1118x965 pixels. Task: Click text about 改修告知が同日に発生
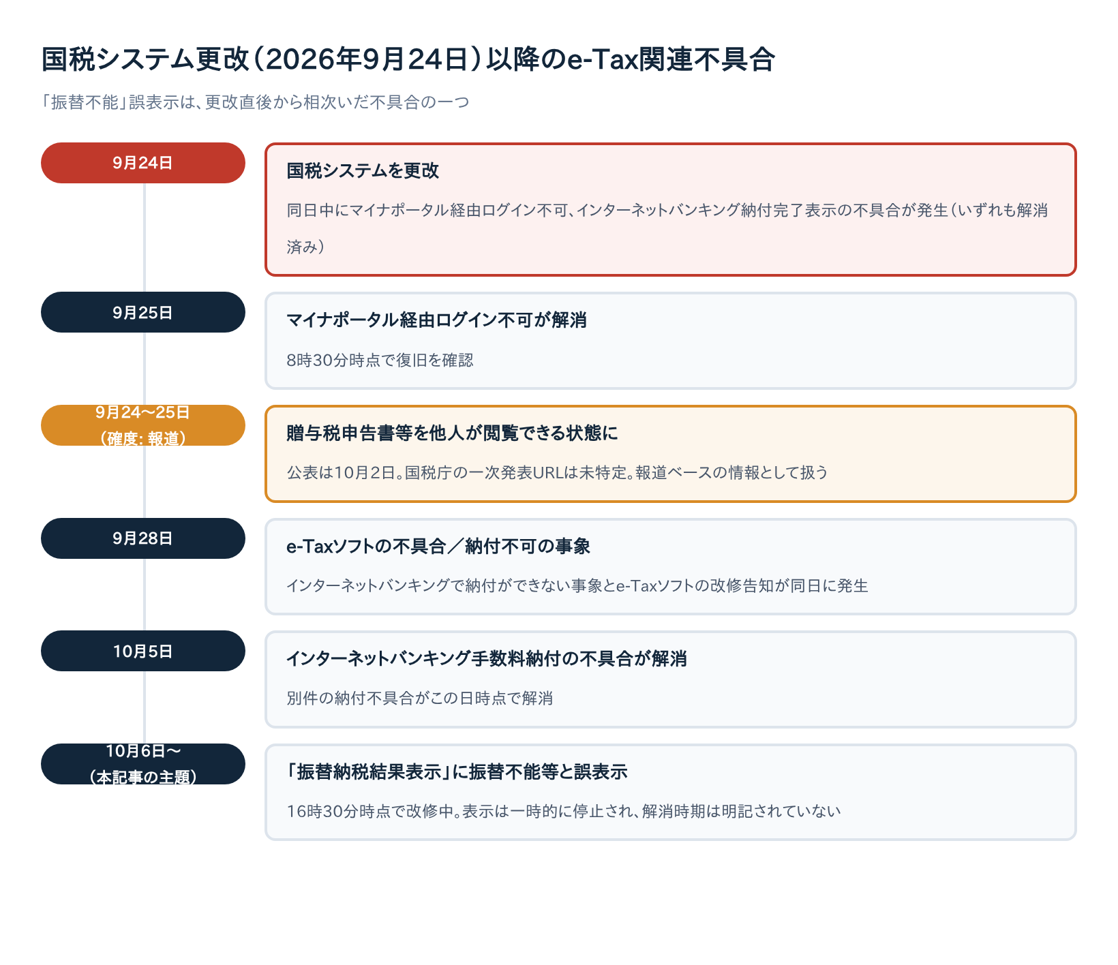pos(577,586)
